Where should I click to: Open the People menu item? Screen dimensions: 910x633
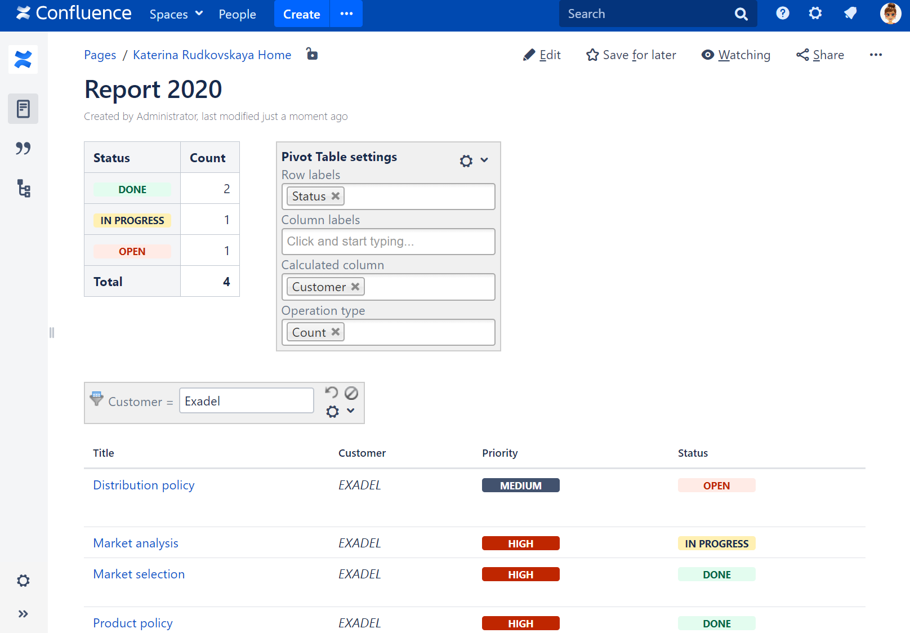point(237,14)
